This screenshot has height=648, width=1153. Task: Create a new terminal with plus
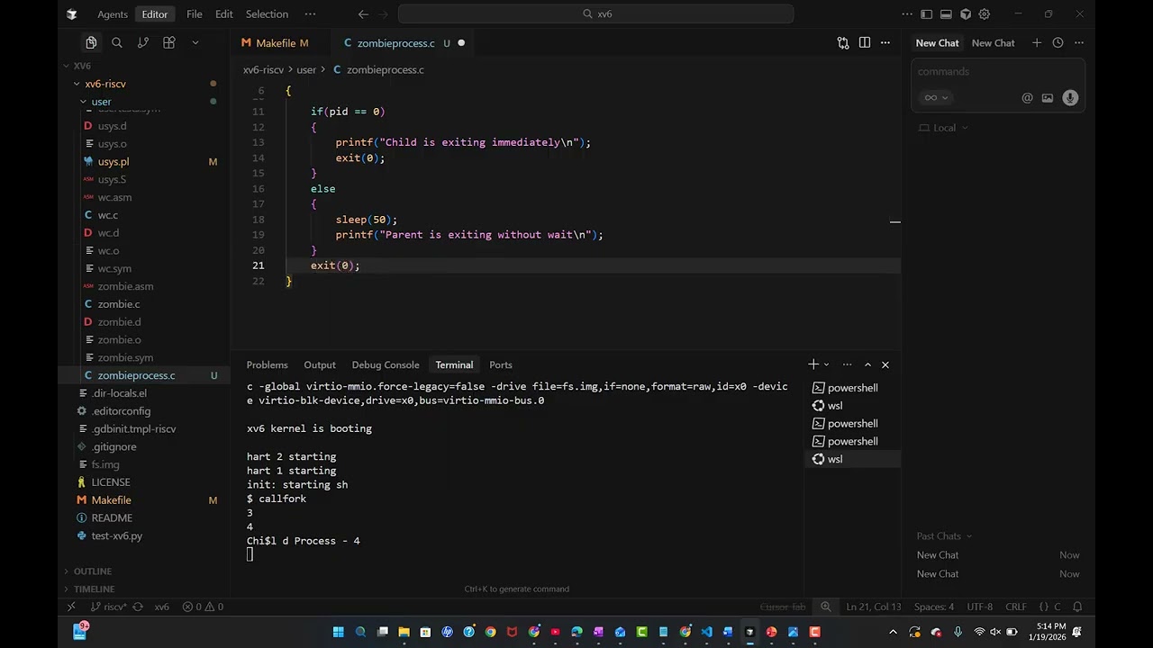click(x=813, y=364)
